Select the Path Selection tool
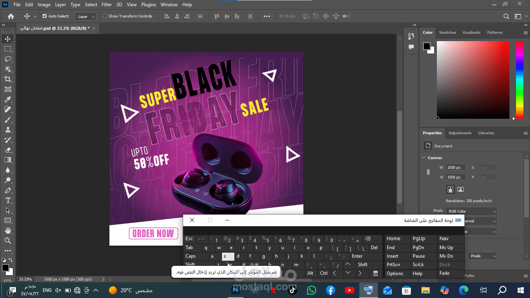 pos(8,210)
